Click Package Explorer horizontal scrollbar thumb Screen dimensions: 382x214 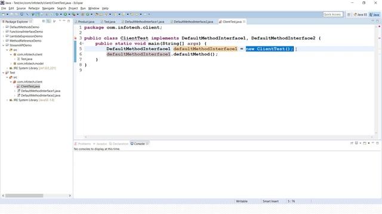[24, 196]
